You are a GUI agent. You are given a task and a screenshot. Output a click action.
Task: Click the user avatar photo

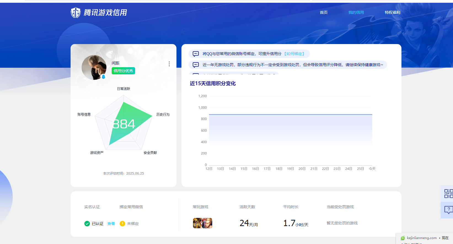[x=94, y=67]
